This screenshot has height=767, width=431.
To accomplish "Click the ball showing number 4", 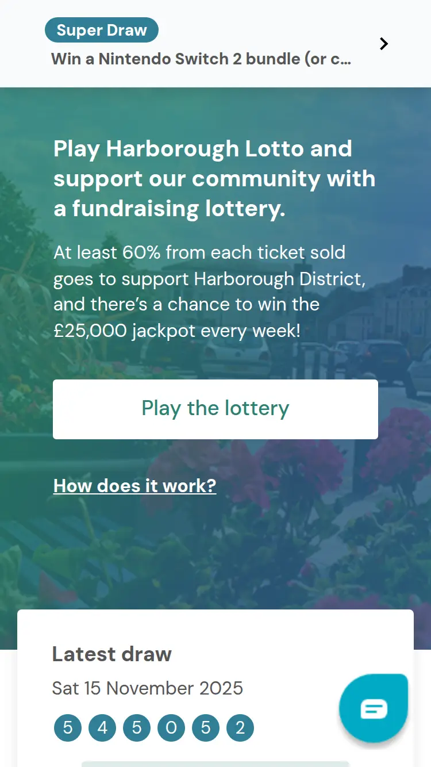I will coord(102,727).
